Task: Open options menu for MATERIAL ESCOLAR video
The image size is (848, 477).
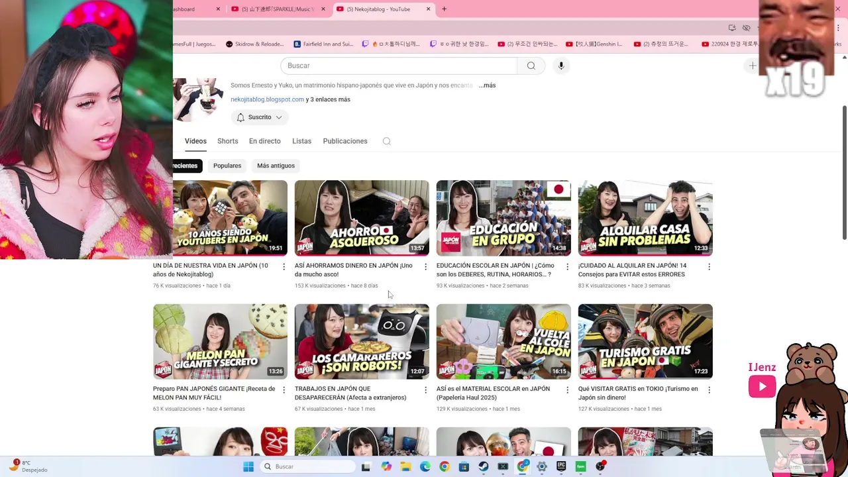Action: point(567,390)
